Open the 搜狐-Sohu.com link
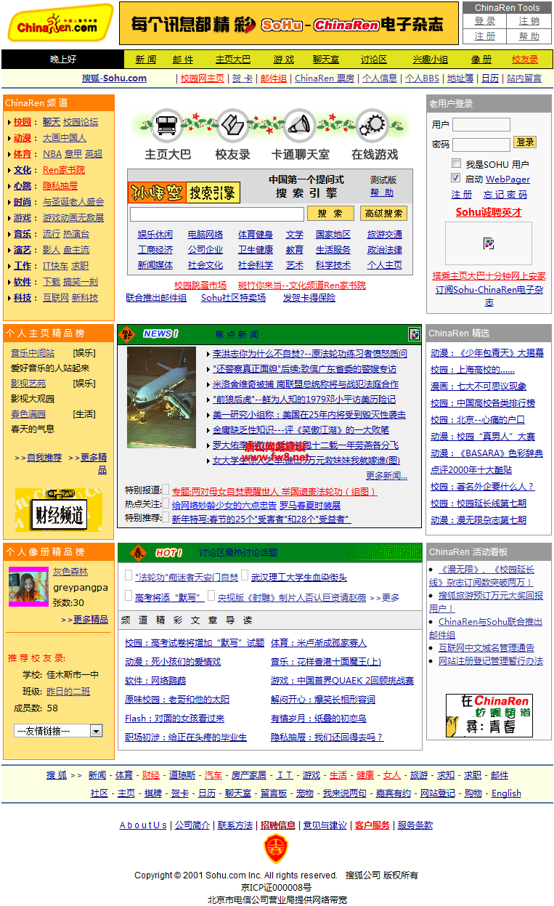 tap(114, 78)
